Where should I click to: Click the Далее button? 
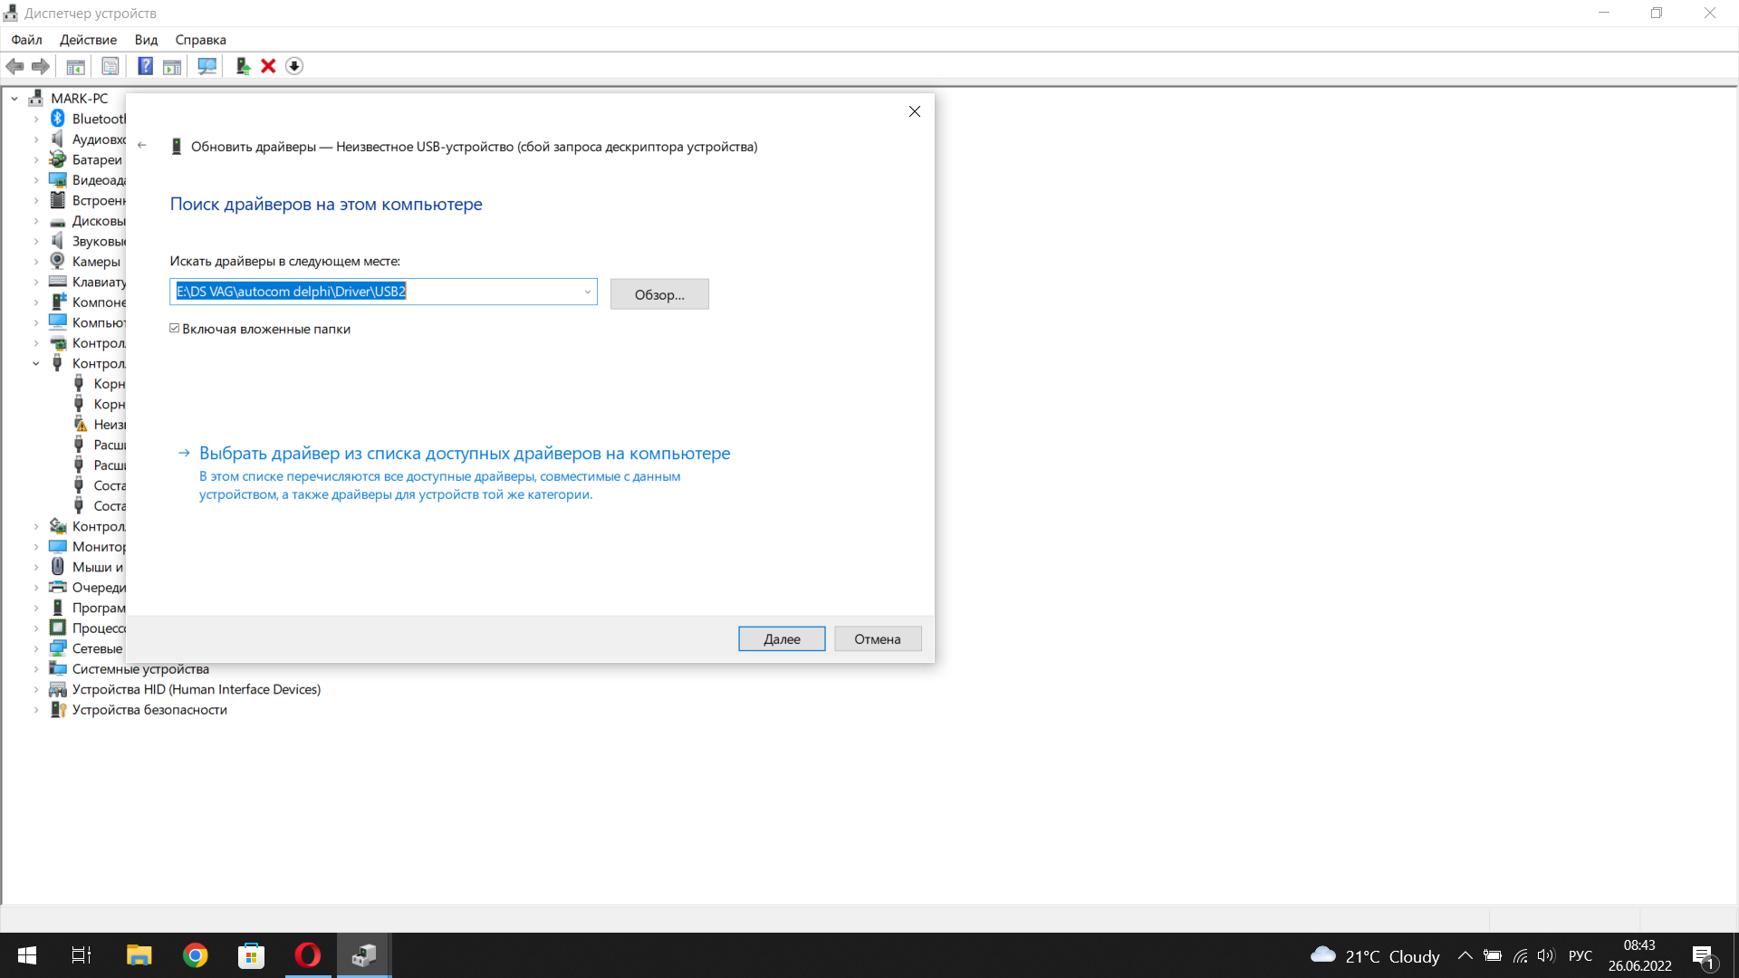pos(781,639)
